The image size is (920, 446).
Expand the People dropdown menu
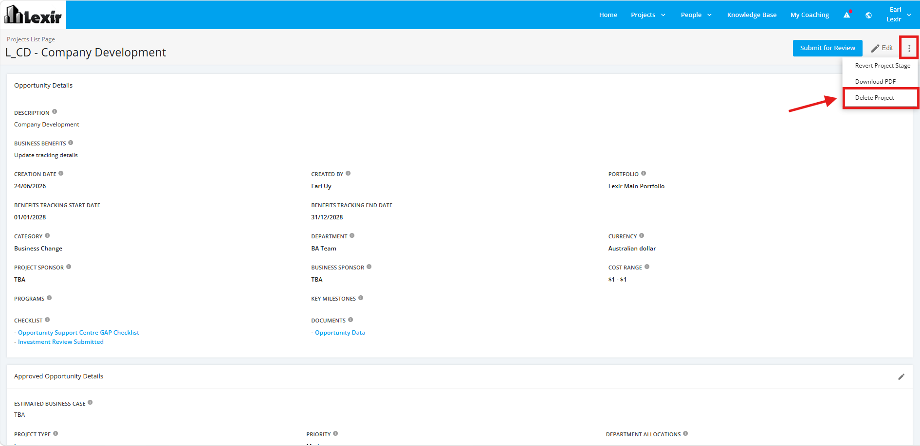(696, 15)
